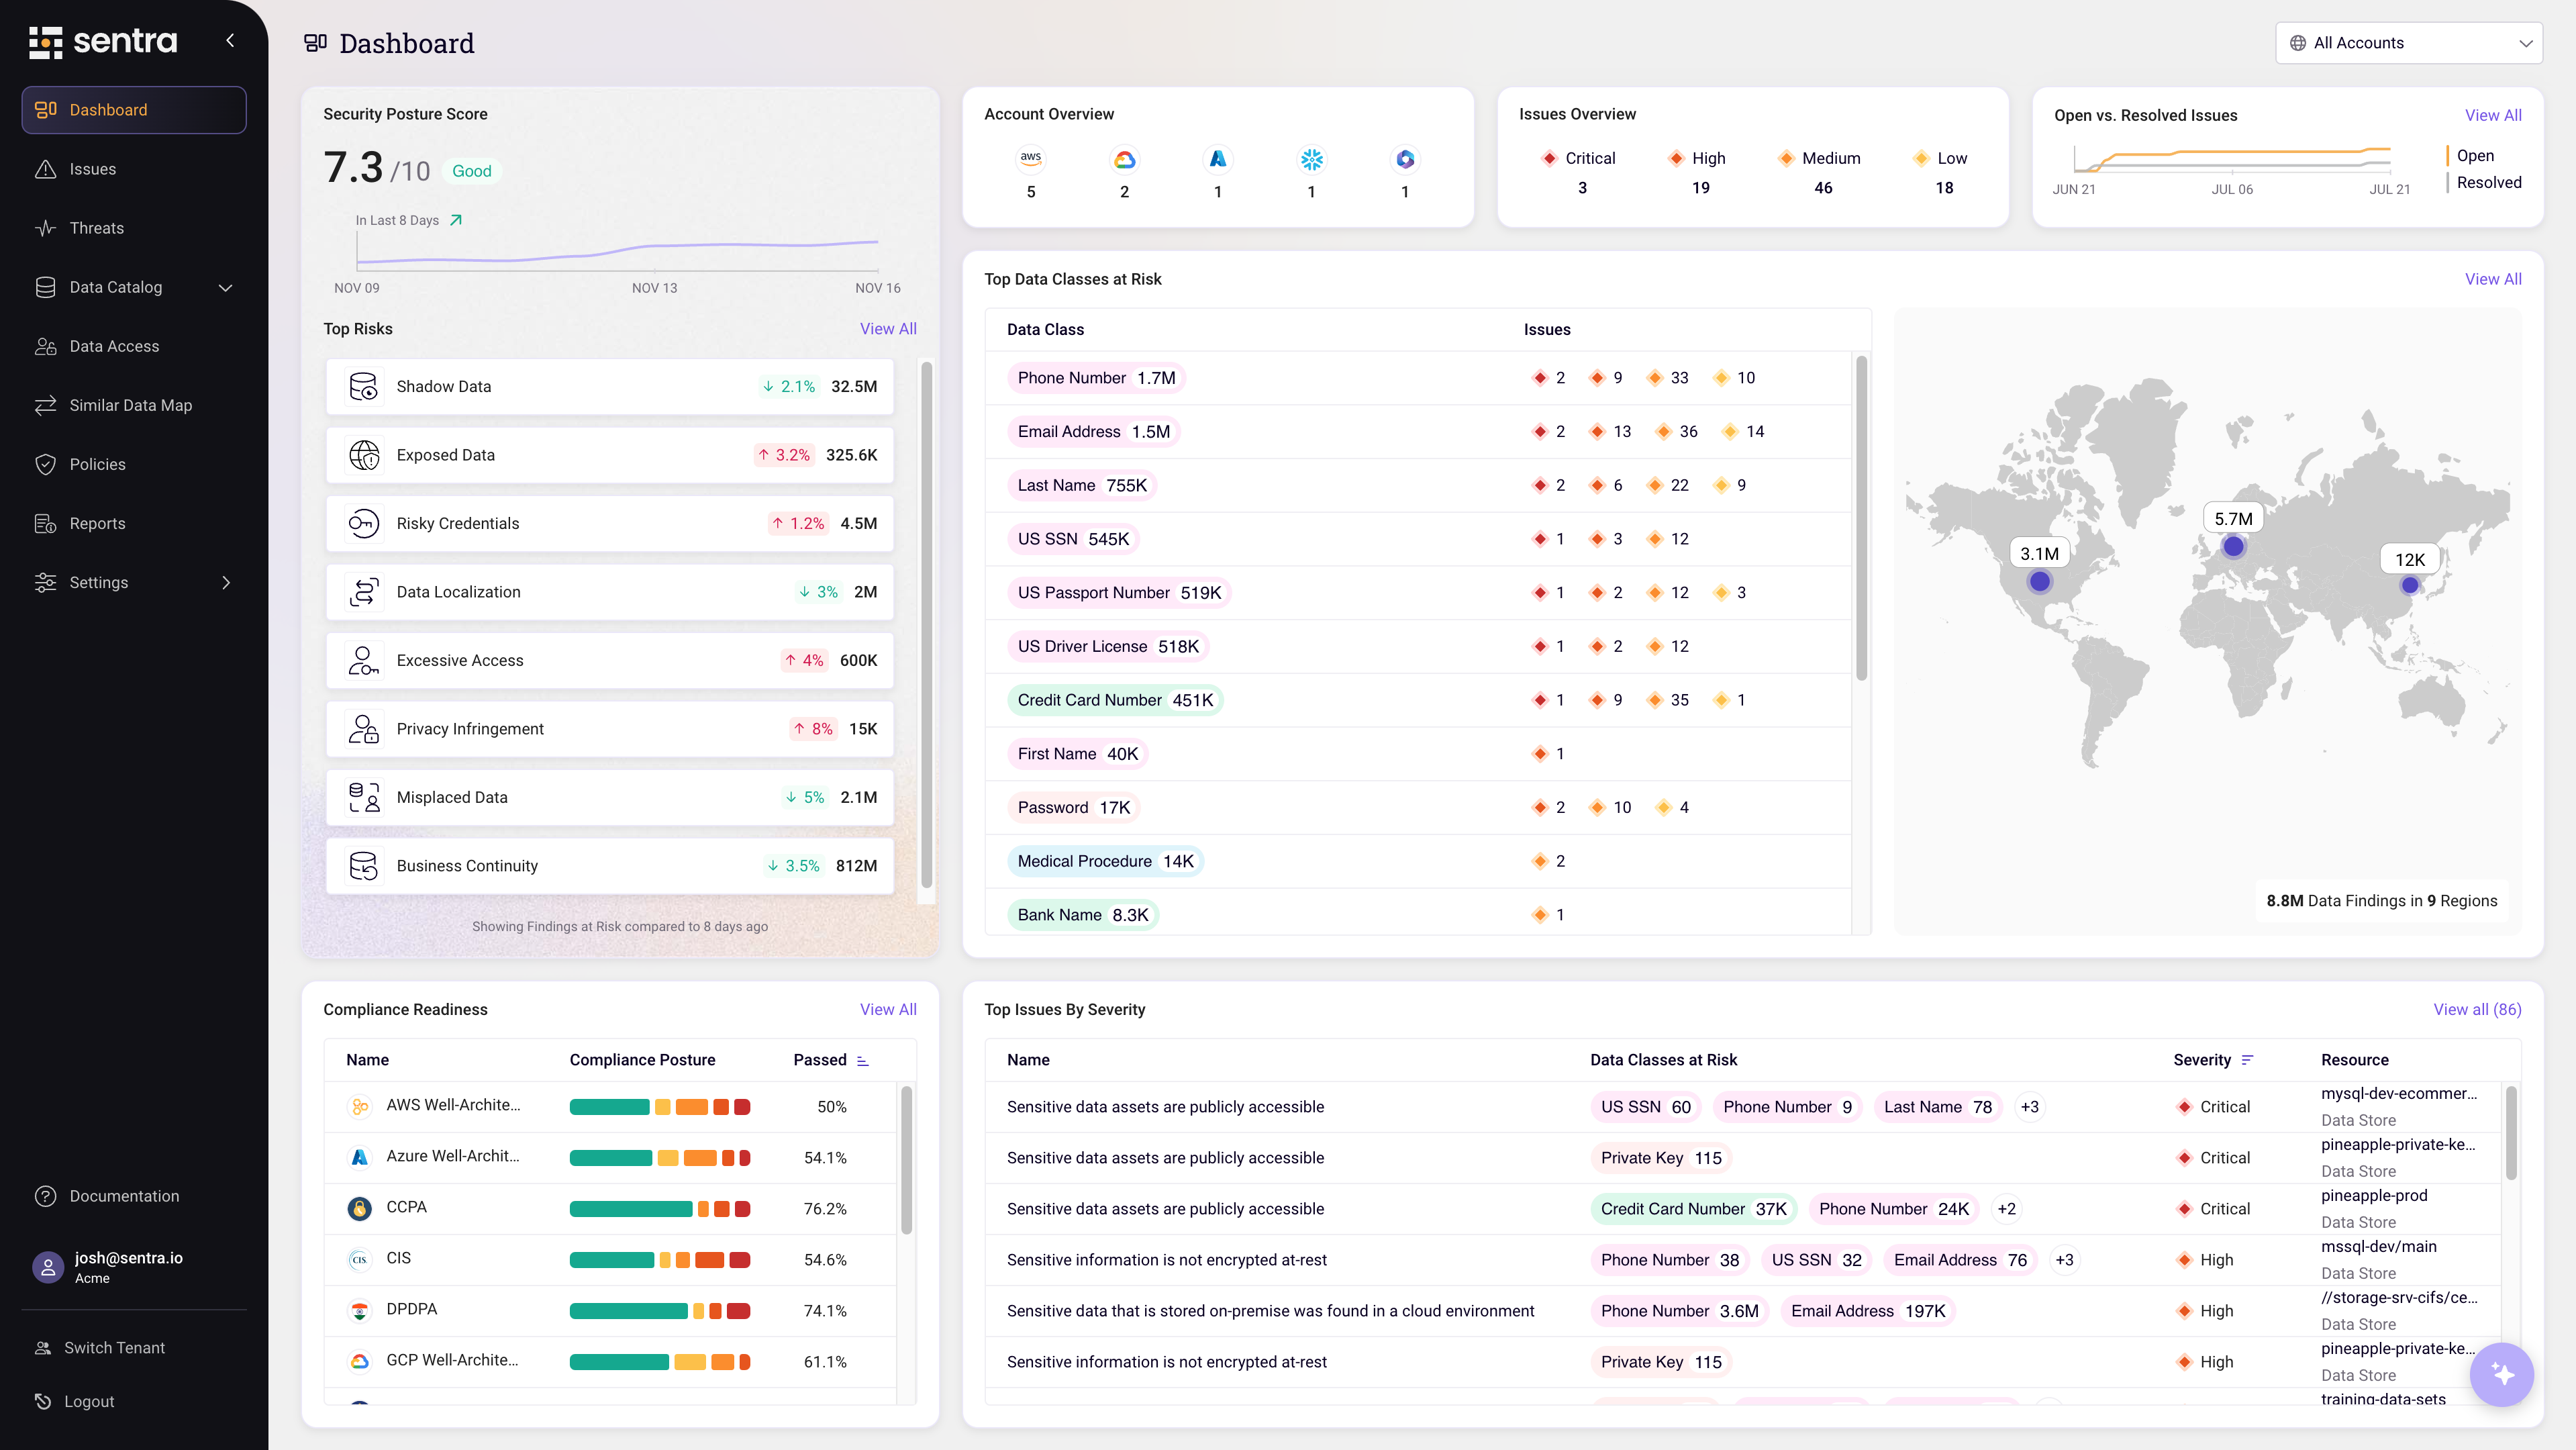Image resolution: width=2576 pixels, height=1450 pixels.
Task: Click the Azure icon in Account Overview
Action: 1217,160
